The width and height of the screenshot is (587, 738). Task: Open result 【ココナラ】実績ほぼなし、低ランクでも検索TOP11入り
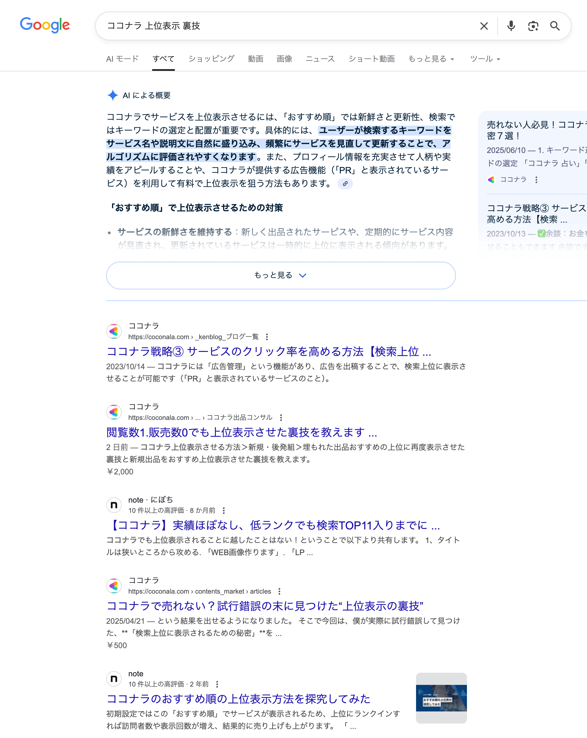coord(273,525)
